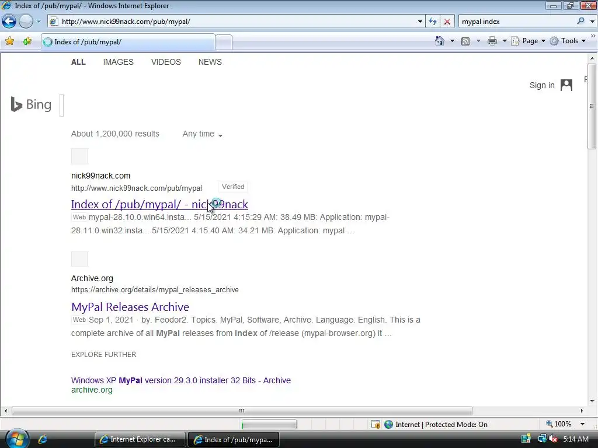Click the Verified badge
The image size is (598, 448).
(232, 187)
